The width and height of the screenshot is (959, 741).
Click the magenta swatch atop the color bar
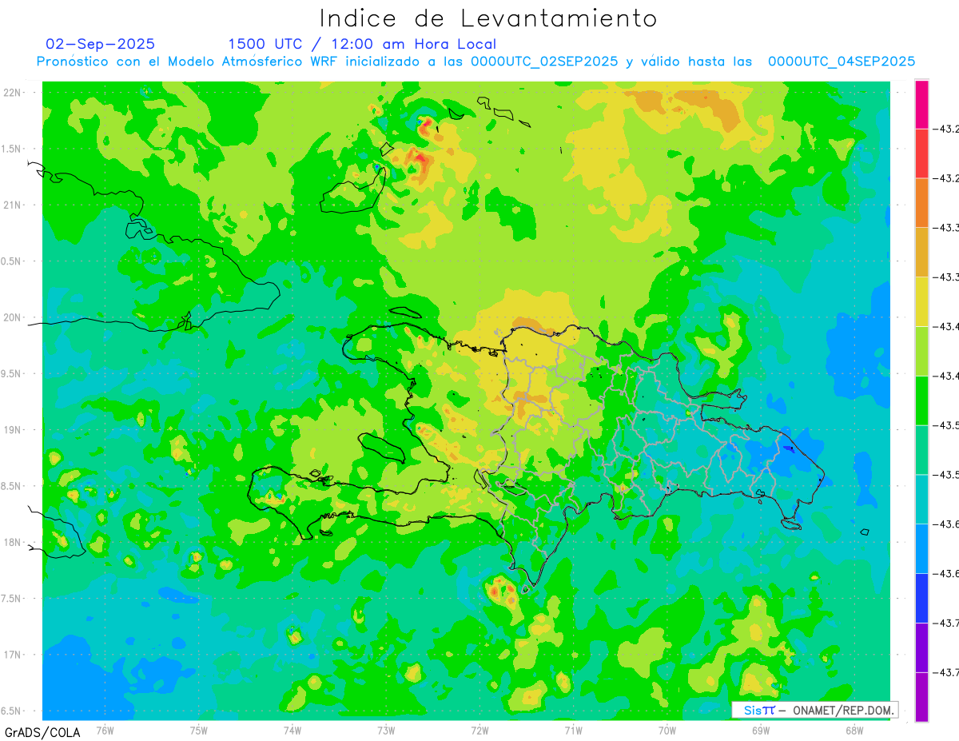point(921,104)
